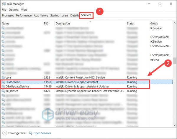Sort by the PID column header
The width and height of the screenshot is (177, 139).
point(46,23)
